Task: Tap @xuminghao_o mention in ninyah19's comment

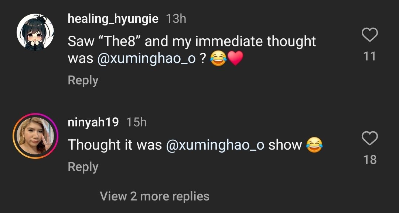Action: pos(215,145)
